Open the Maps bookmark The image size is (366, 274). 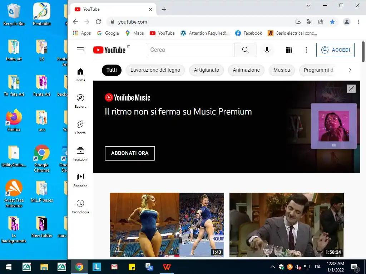coord(134,33)
